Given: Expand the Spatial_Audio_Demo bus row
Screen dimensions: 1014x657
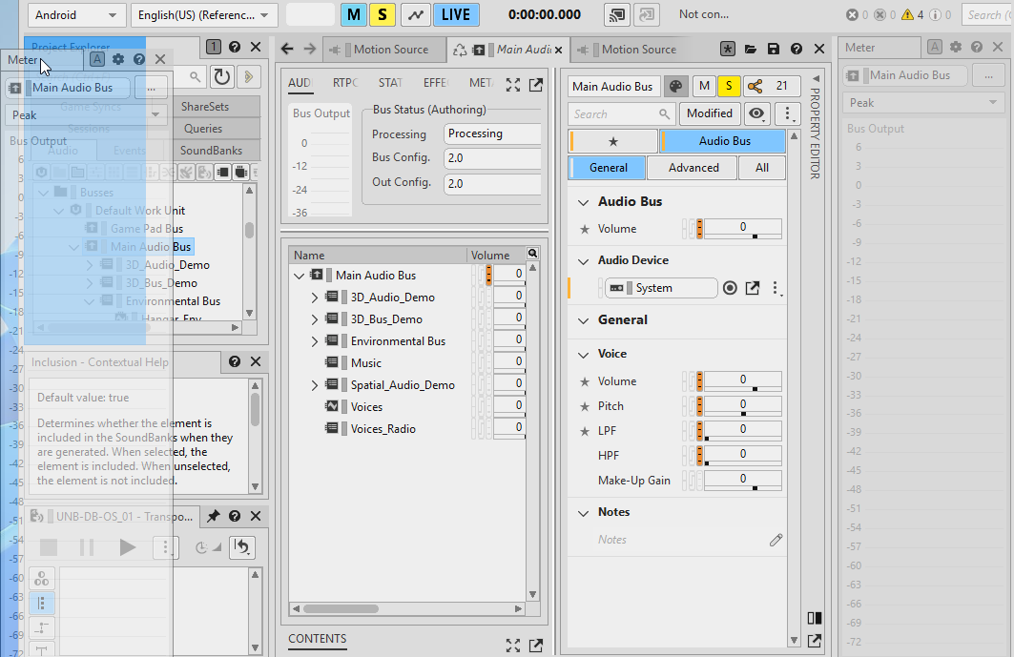Looking at the screenshot, I should (315, 385).
